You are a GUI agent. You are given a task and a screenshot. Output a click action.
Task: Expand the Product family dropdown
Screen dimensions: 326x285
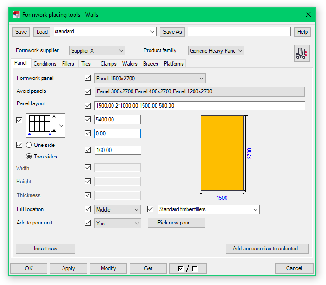(216, 51)
